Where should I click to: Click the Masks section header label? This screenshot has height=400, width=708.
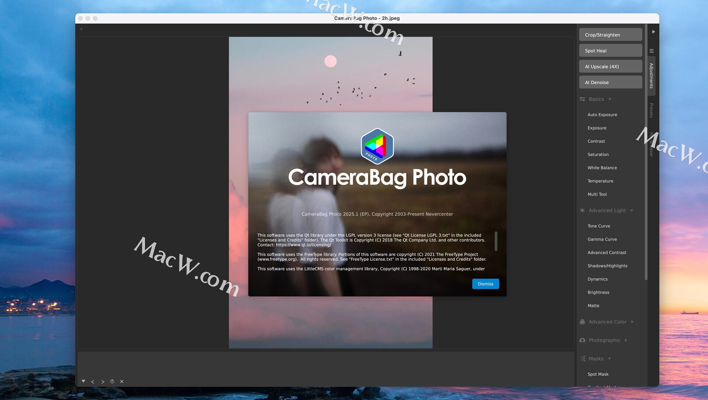(x=596, y=358)
